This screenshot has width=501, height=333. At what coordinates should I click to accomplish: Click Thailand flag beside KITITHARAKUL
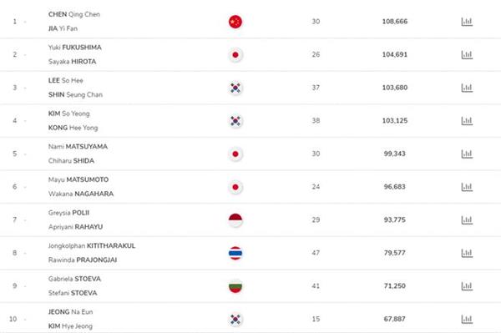click(x=235, y=253)
